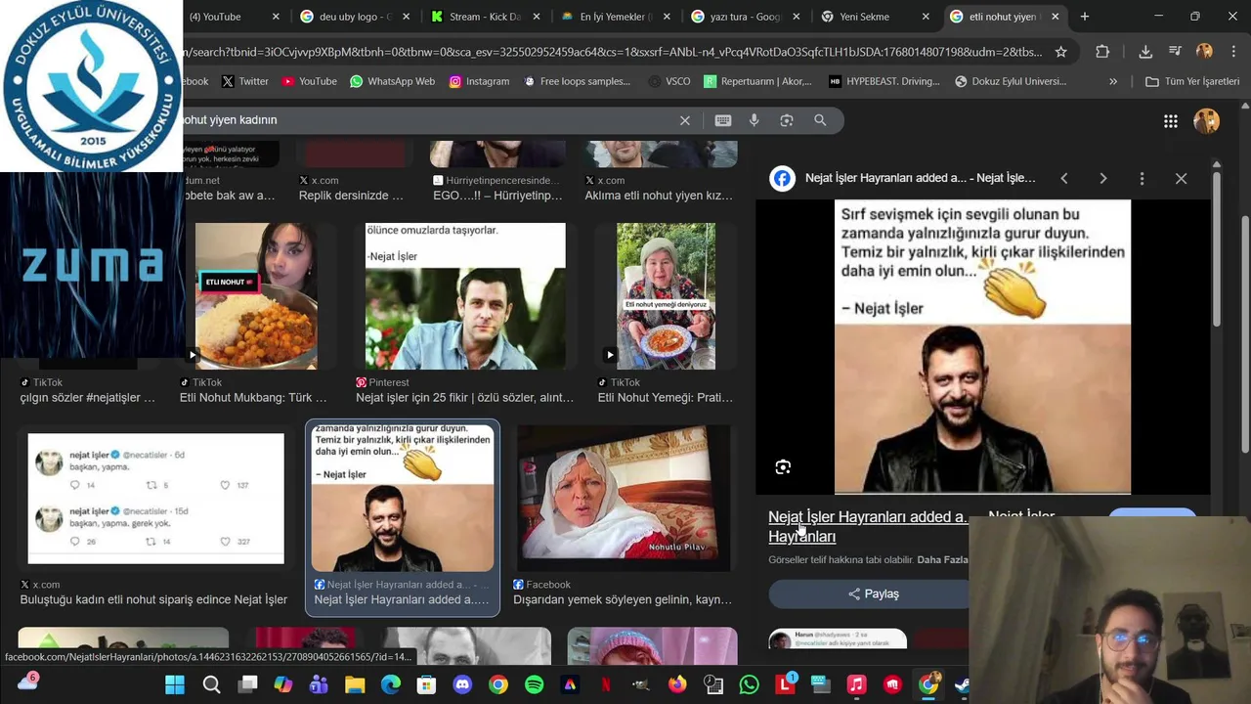Screen dimensions: 1251x704
Task: Open the media controls toolbar icon
Action: [x=1175, y=52]
